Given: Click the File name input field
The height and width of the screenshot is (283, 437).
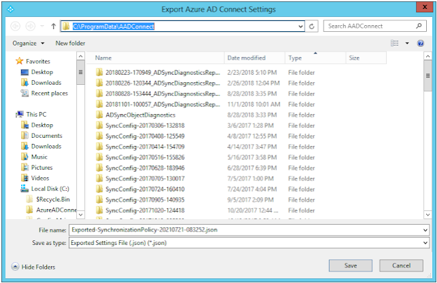Looking at the screenshot, I should tap(245, 230).
